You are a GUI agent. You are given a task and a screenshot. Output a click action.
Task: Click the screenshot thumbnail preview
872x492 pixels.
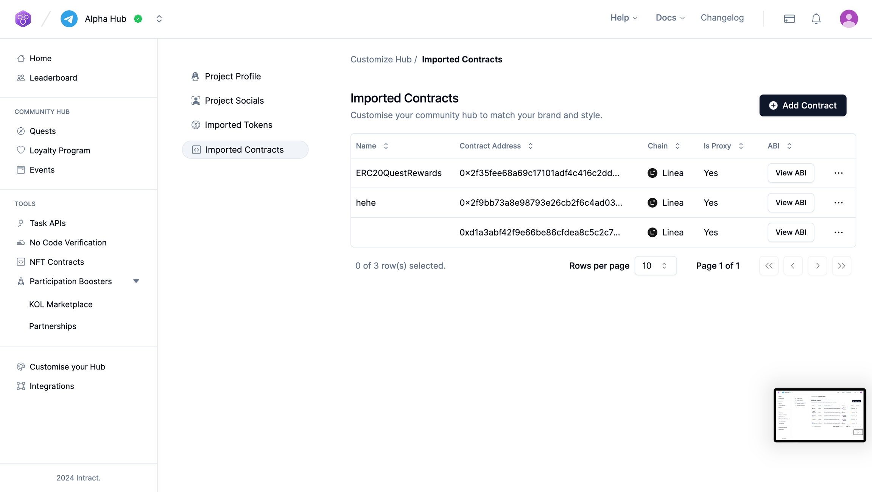(819, 415)
